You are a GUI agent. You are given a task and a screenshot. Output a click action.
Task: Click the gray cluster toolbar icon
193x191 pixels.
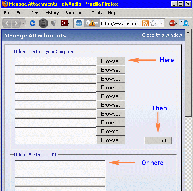[54, 23]
